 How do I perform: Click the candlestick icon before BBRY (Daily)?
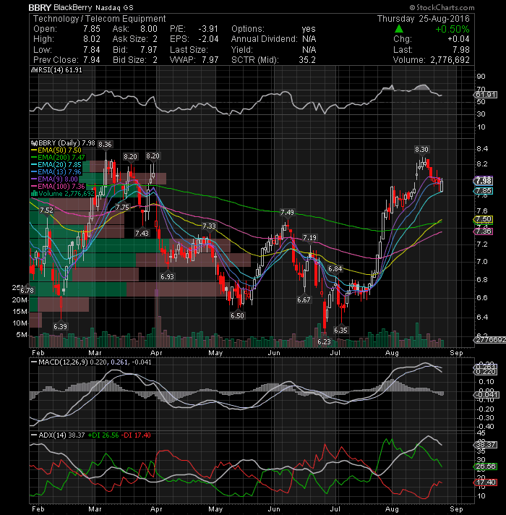[34, 143]
